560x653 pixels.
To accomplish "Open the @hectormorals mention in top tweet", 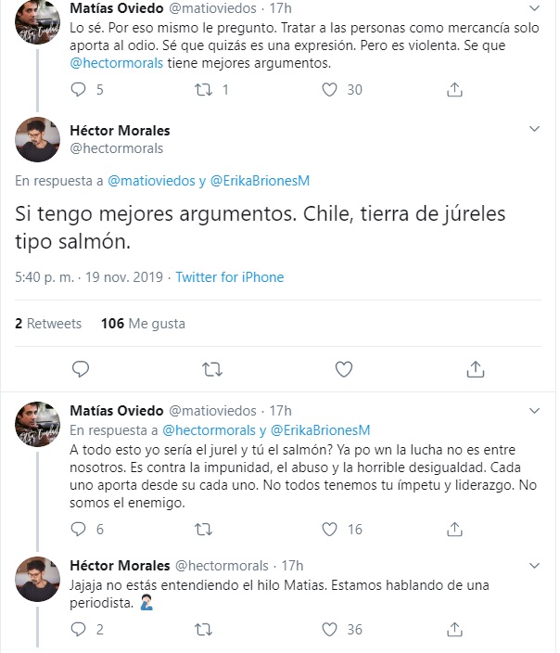I will (116, 63).
